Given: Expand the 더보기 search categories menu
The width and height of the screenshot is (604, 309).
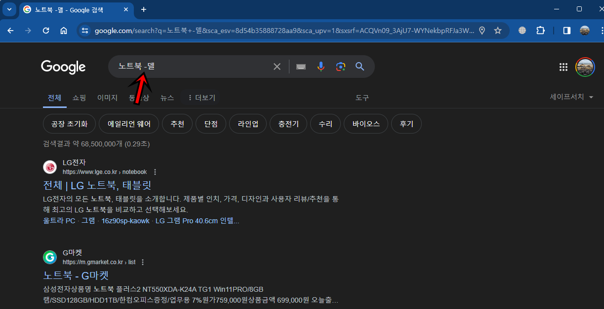Looking at the screenshot, I should coord(201,98).
